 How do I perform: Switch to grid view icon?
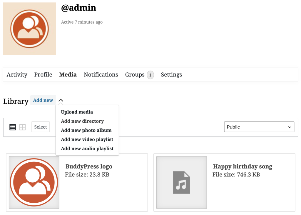point(22,127)
